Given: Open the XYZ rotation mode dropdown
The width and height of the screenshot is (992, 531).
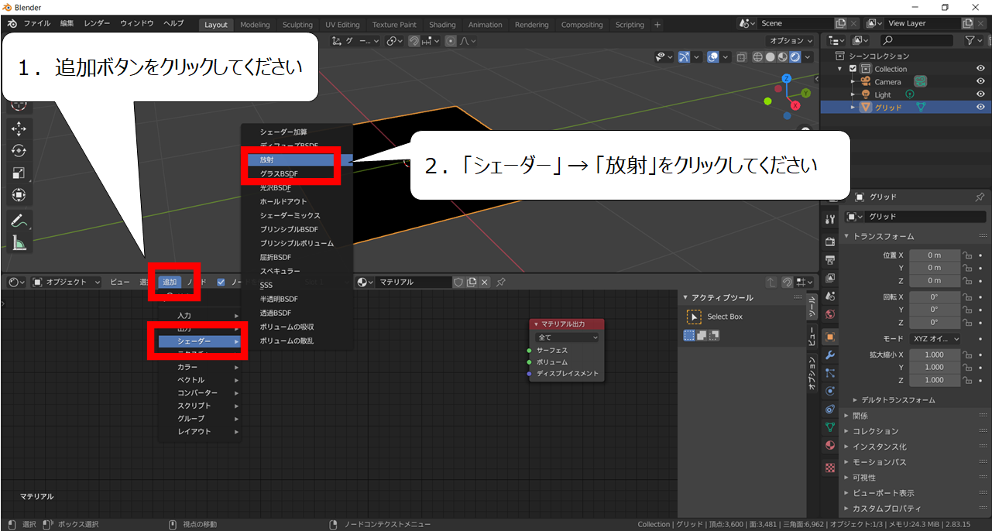Looking at the screenshot, I should click(935, 339).
